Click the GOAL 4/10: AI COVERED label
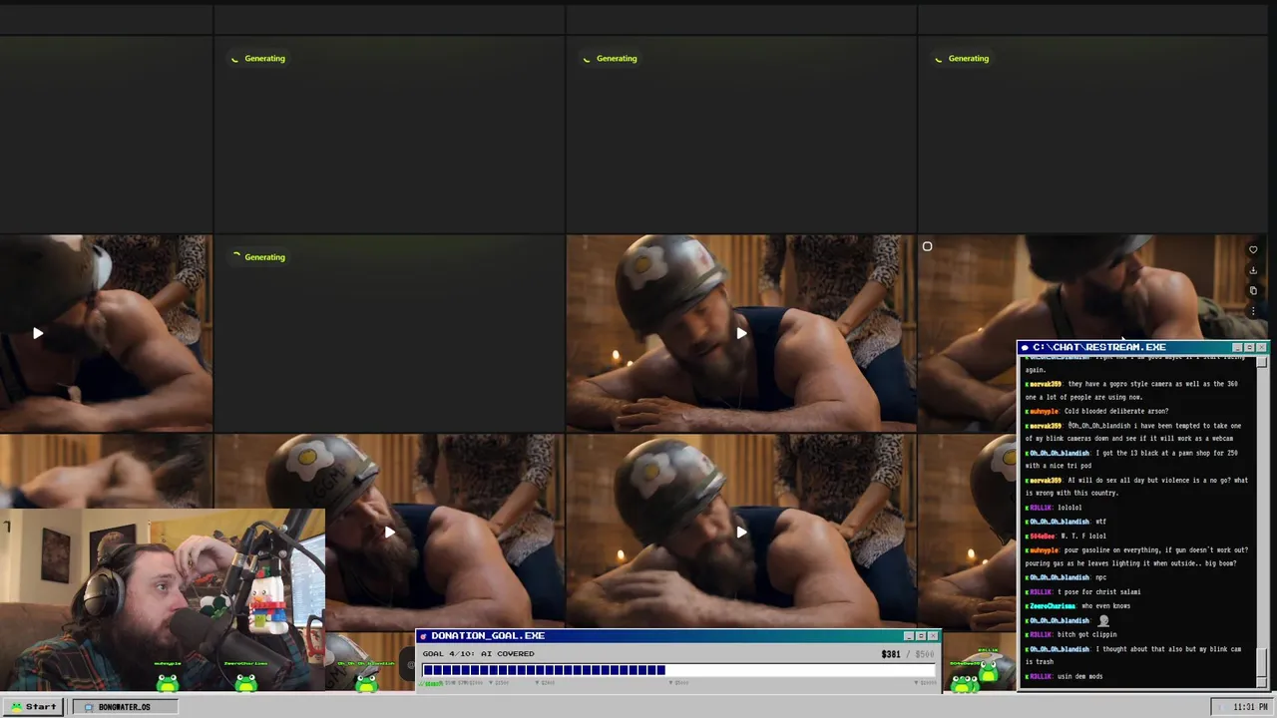The width and height of the screenshot is (1277, 718). coord(478,654)
